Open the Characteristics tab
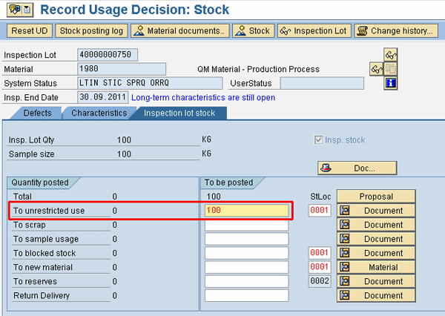This screenshot has width=445, height=316. click(x=94, y=113)
